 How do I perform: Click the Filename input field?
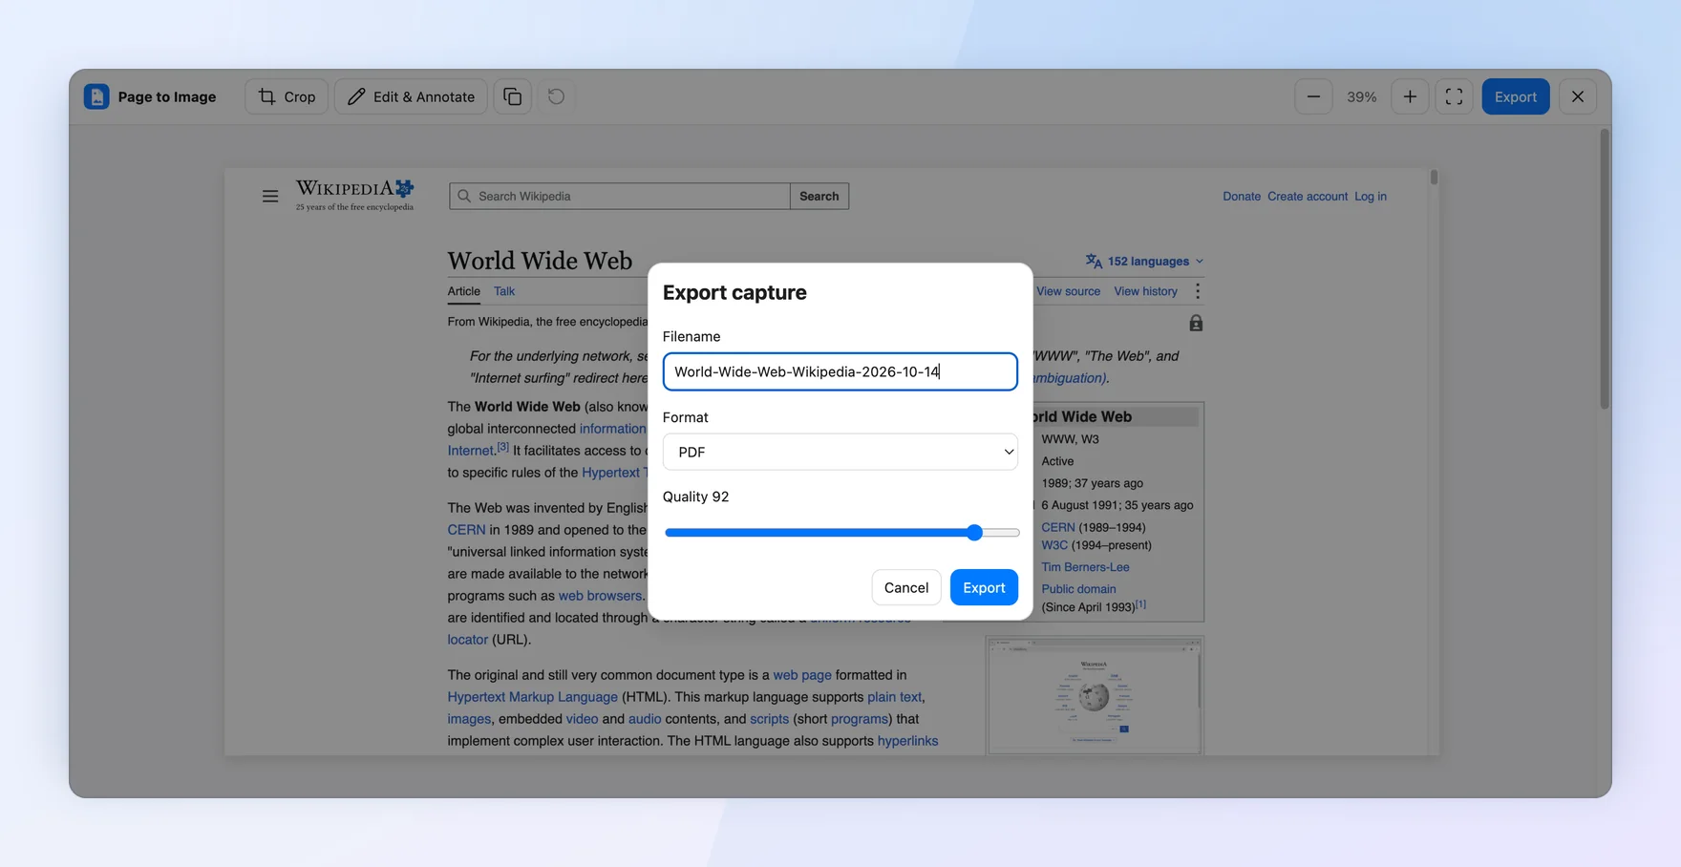[x=840, y=371]
